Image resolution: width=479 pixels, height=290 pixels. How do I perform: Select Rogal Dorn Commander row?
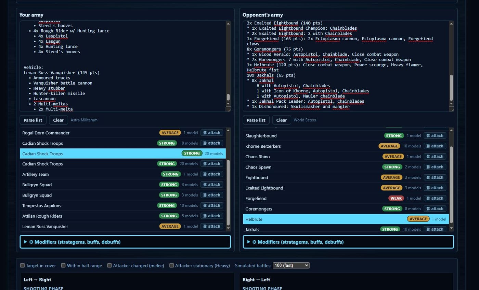pyautogui.click(x=123, y=133)
